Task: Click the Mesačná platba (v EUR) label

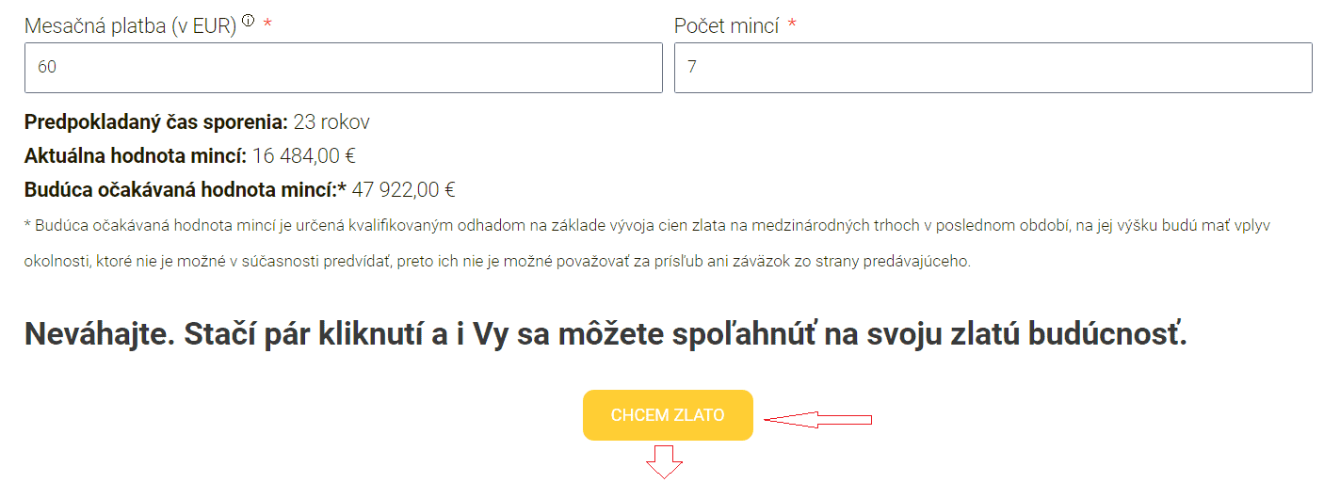Action: click(130, 26)
